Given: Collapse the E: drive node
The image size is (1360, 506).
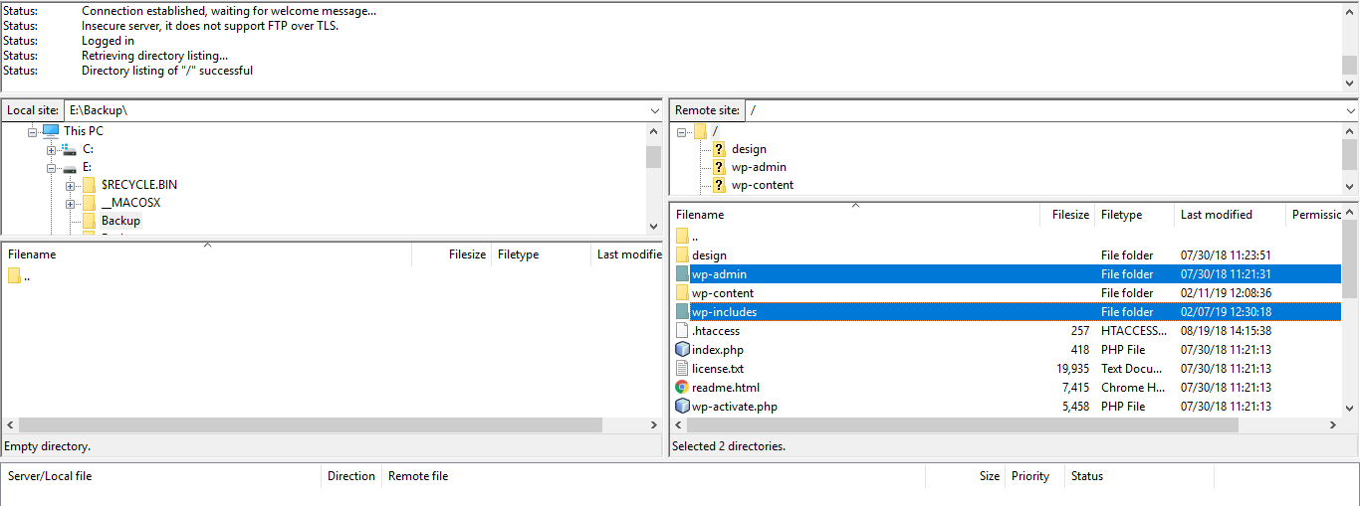Looking at the screenshot, I should [x=51, y=167].
